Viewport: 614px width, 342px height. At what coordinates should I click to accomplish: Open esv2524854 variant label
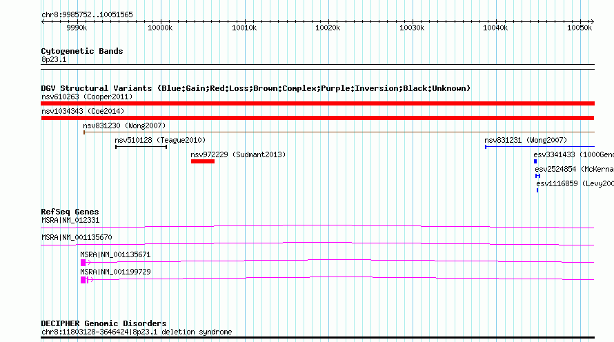(x=575, y=169)
